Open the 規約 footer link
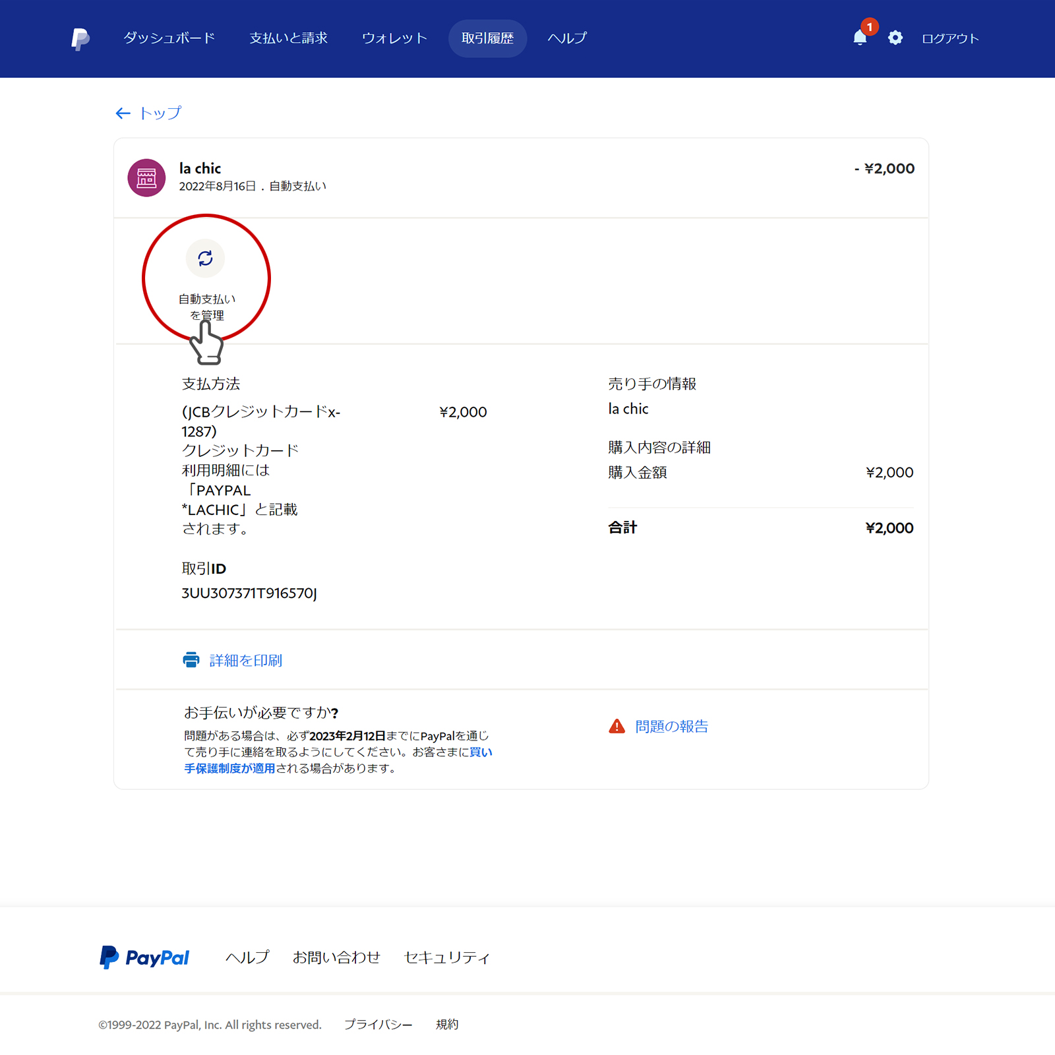 pyautogui.click(x=447, y=1025)
